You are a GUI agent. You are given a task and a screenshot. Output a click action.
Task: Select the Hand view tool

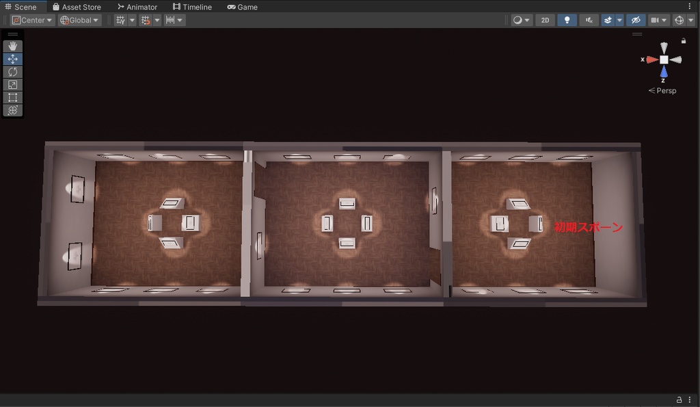(12, 46)
